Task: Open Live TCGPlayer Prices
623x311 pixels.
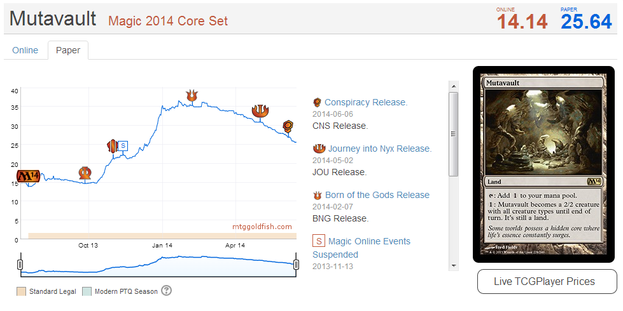Action: (x=547, y=281)
